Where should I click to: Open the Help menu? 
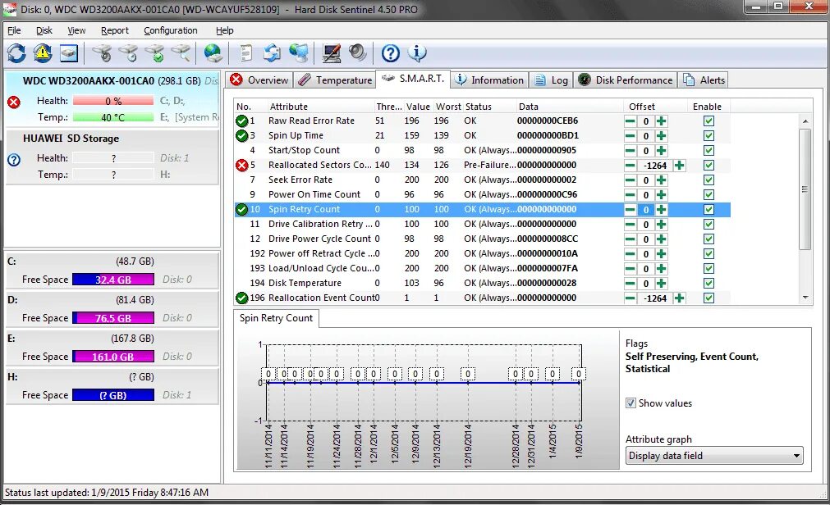tap(224, 30)
